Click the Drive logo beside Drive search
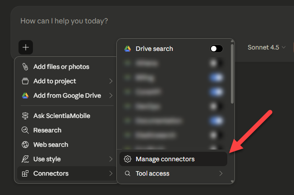 128,49
